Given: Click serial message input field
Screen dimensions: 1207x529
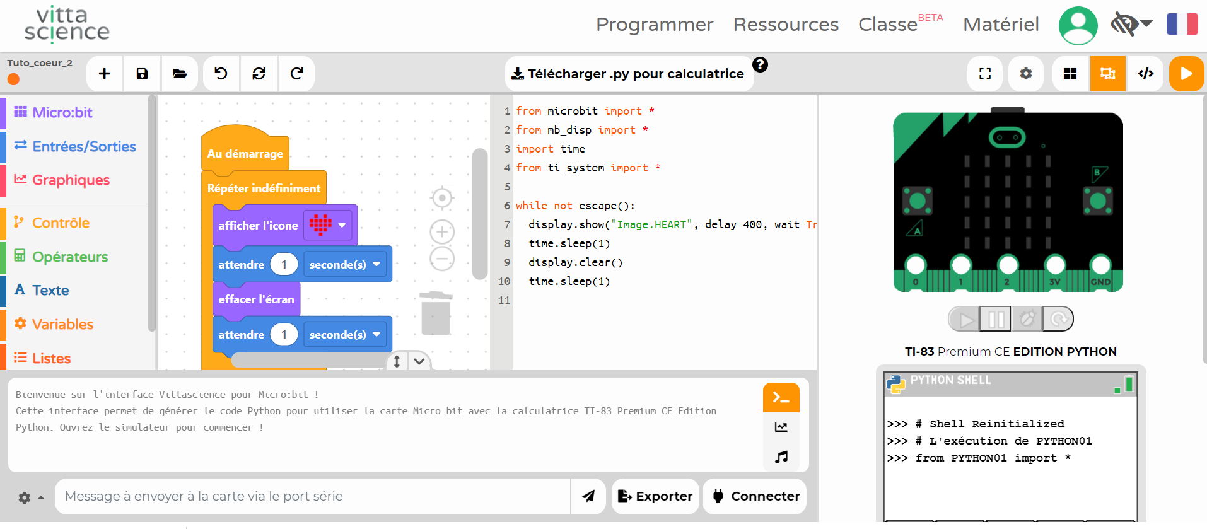Looking at the screenshot, I should point(313,496).
